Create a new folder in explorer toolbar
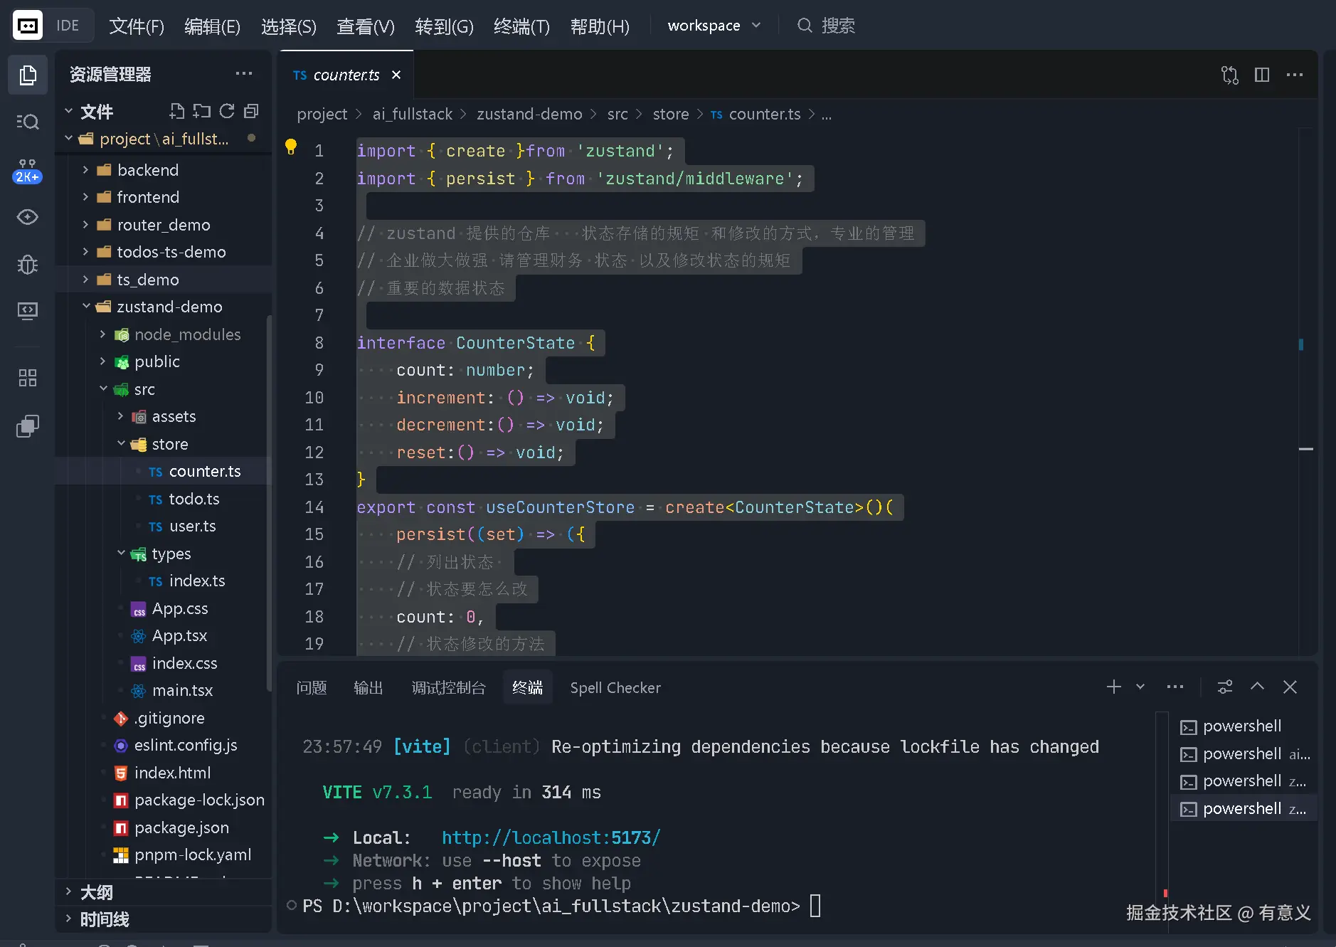 [x=202, y=111]
